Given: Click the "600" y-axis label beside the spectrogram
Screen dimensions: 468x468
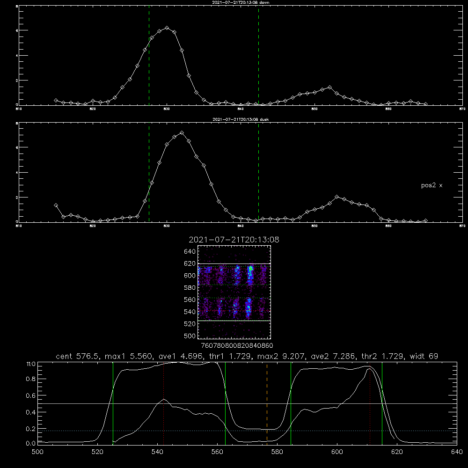Looking at the screenshot, I should (190, 276).
